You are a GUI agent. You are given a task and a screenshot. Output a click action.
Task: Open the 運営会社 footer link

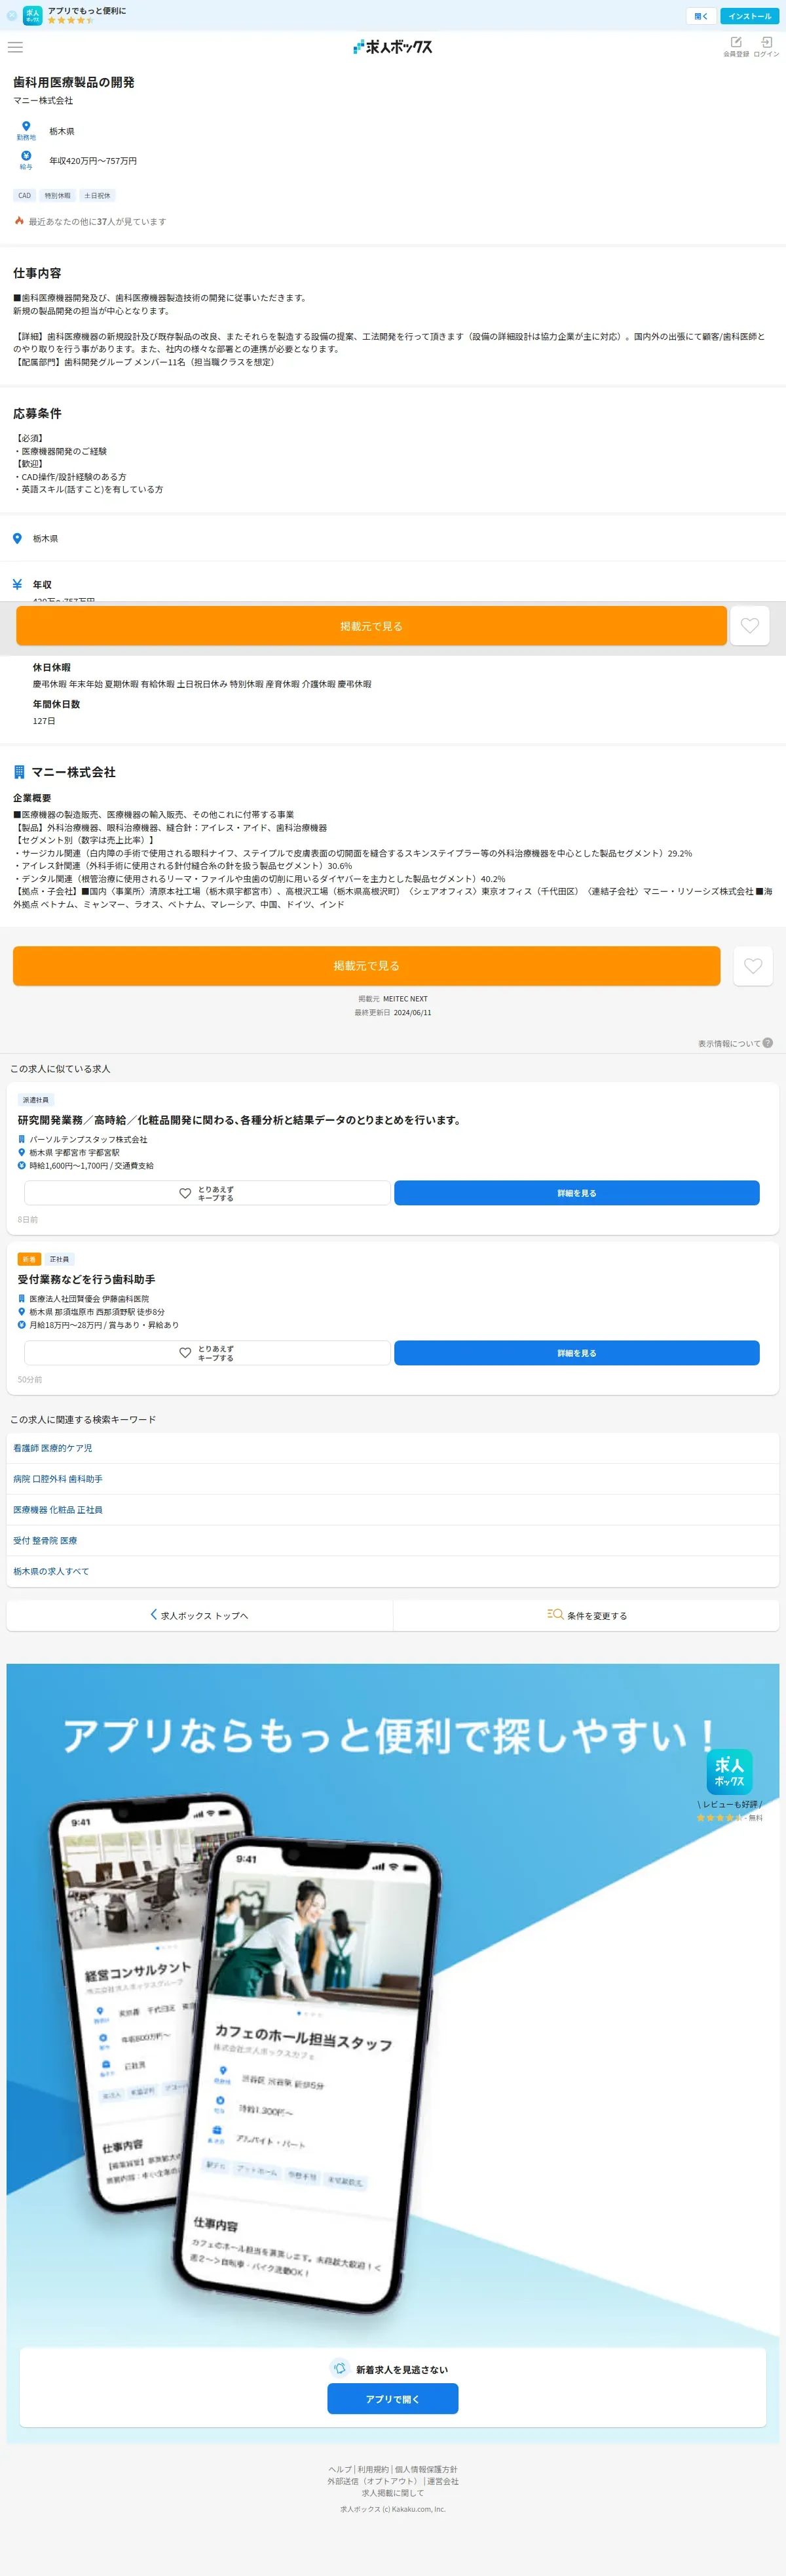[x=442, y=2481]
